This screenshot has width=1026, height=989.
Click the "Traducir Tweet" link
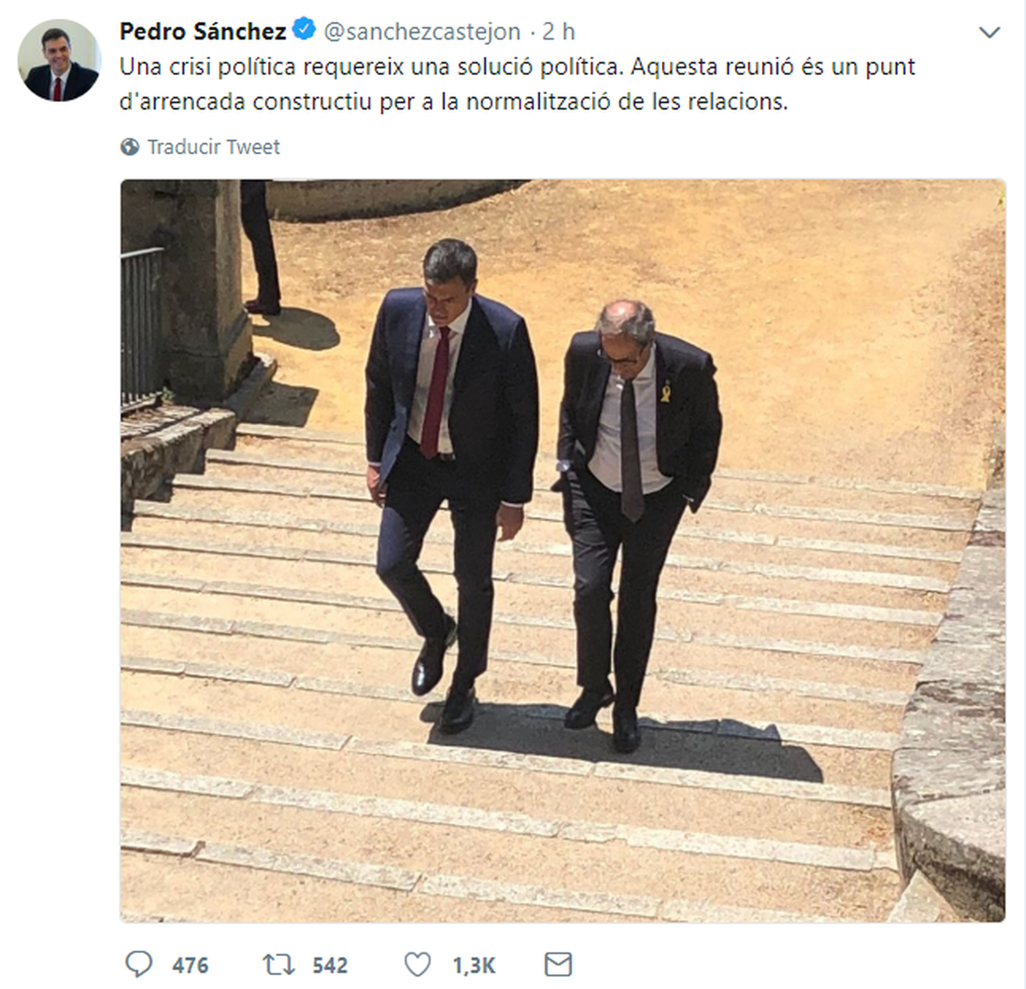point(214,147)
